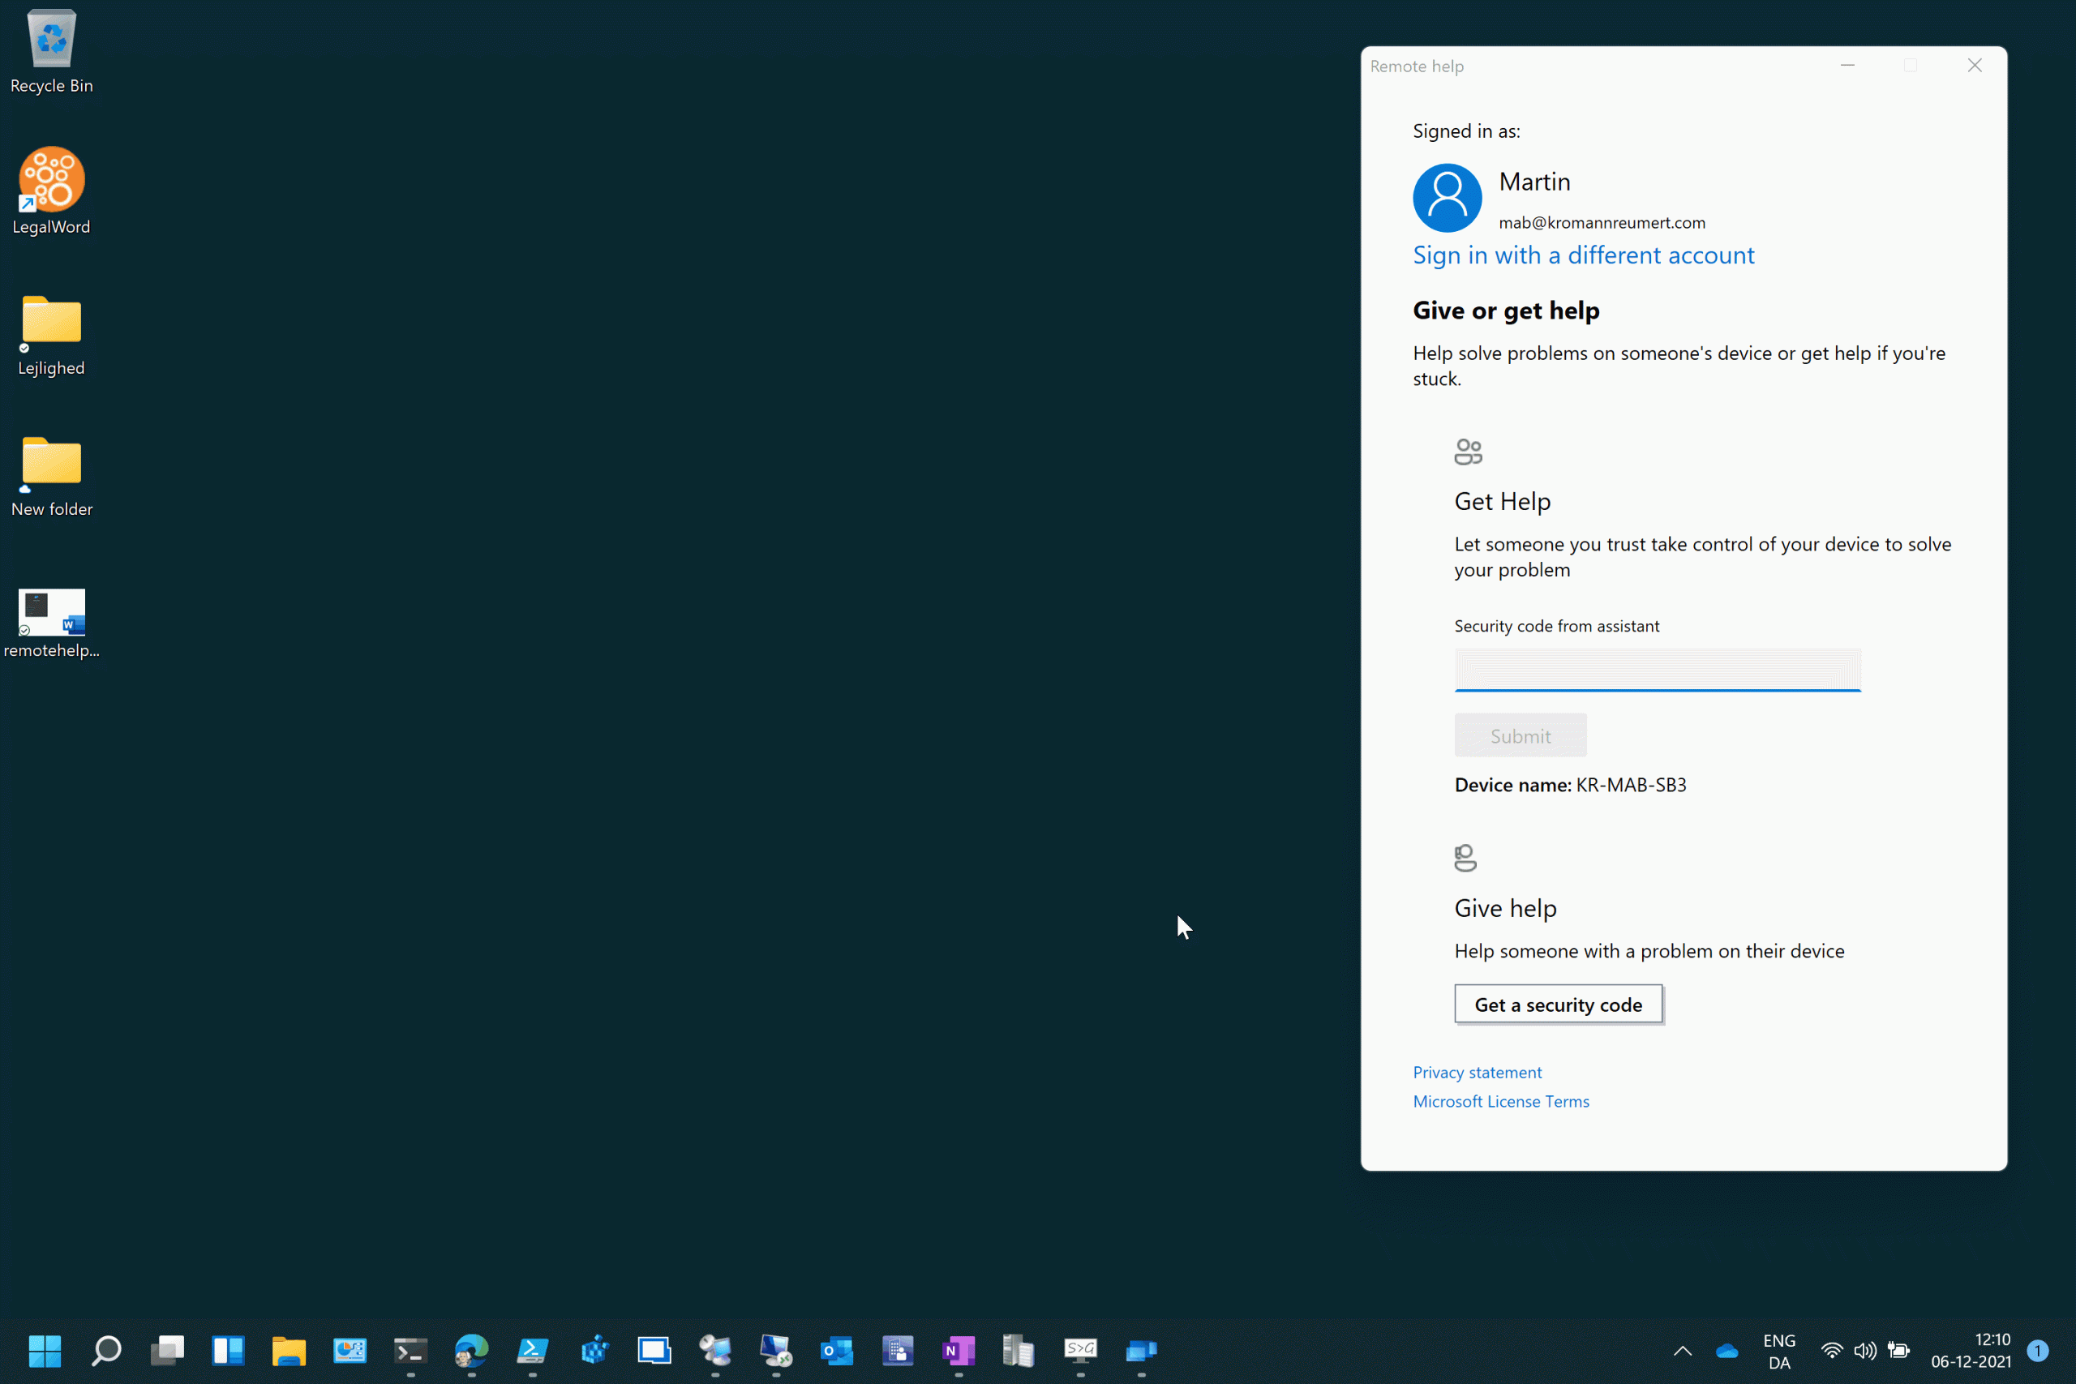Focus the Security code from assistant field
This screenshot has width=2076, height=1384.
1657,669
